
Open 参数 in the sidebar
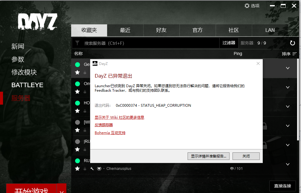18,59
